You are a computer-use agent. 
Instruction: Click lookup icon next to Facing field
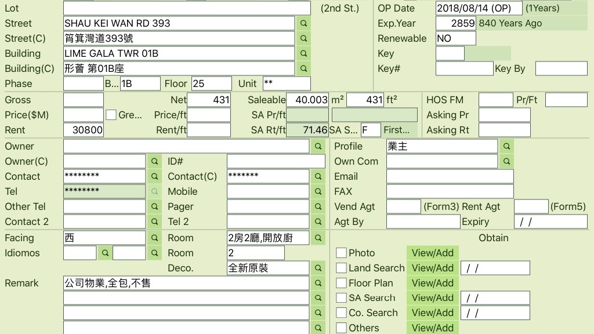point(154,238)
